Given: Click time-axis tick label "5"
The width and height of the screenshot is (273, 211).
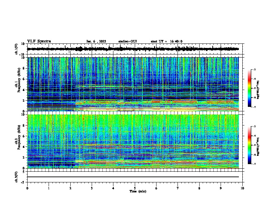Looking at the screenshot, I should [135, 188].
